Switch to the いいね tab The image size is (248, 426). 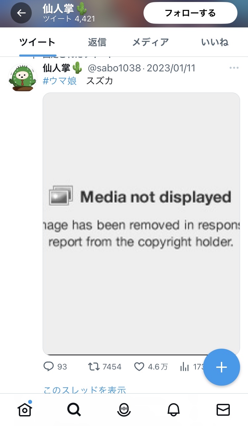pyautogui.click(x=215, y=42)
